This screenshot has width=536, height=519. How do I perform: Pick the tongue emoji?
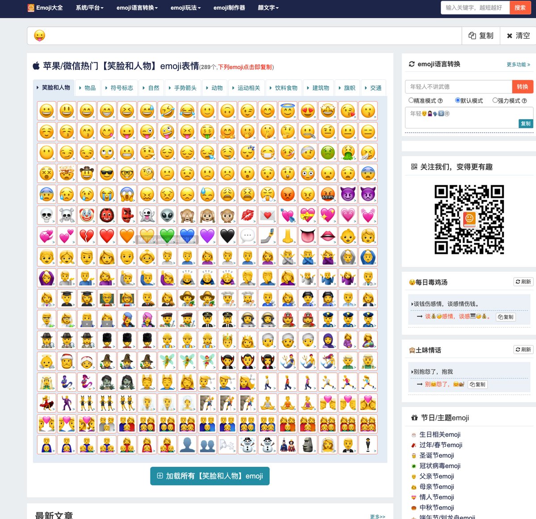pyautogui.click(x=308, y=236)
